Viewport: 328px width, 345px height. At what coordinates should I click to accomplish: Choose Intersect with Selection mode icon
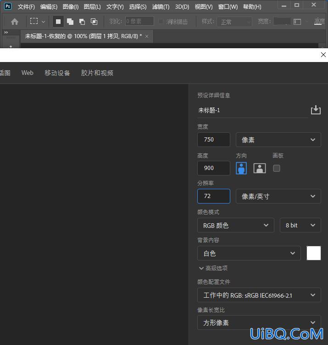pyautogui.click(x=94, y=22)
